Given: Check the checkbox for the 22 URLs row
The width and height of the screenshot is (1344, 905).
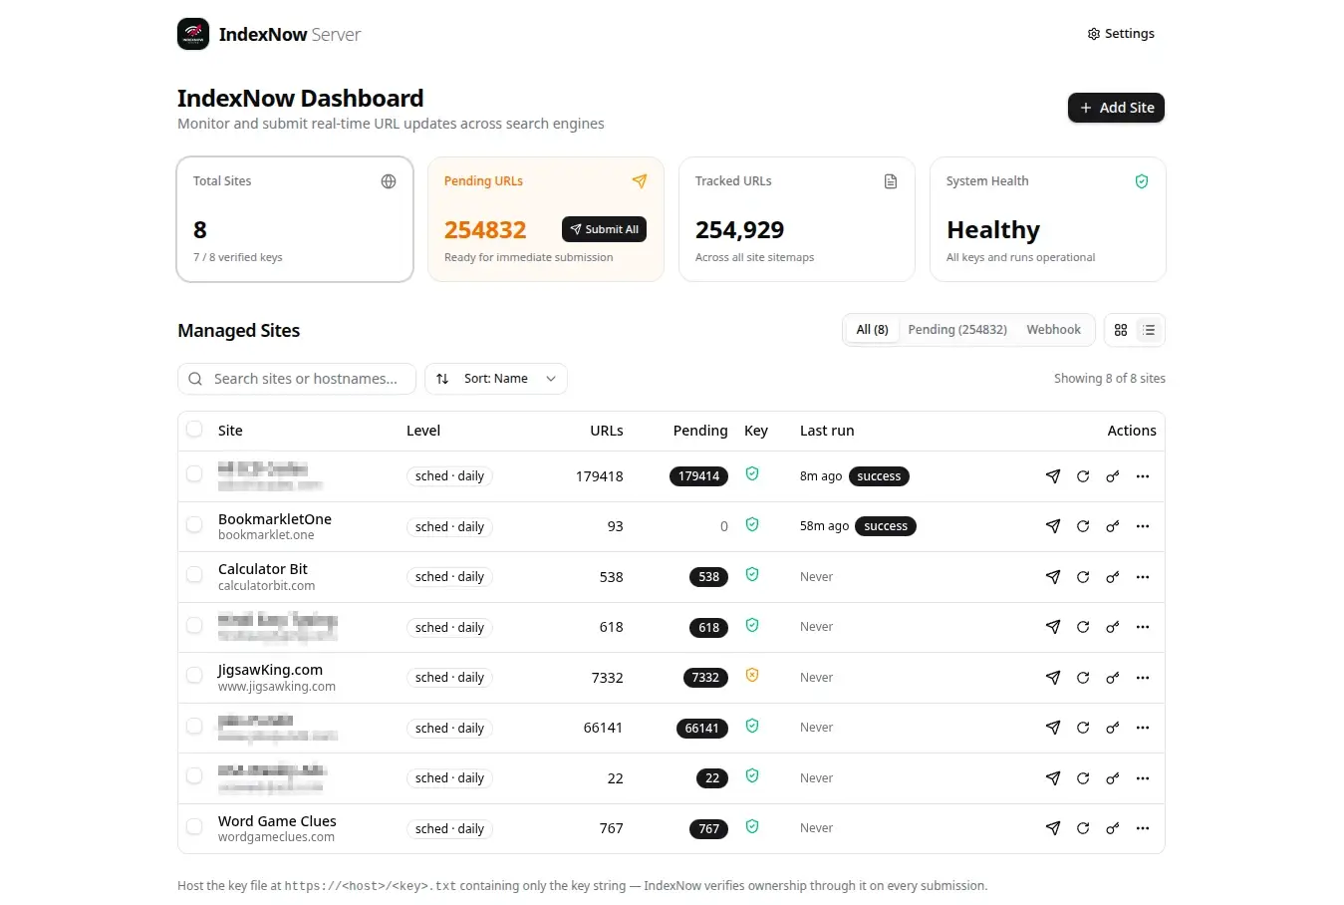Looking at the screenshot, I should pos(194,775).
